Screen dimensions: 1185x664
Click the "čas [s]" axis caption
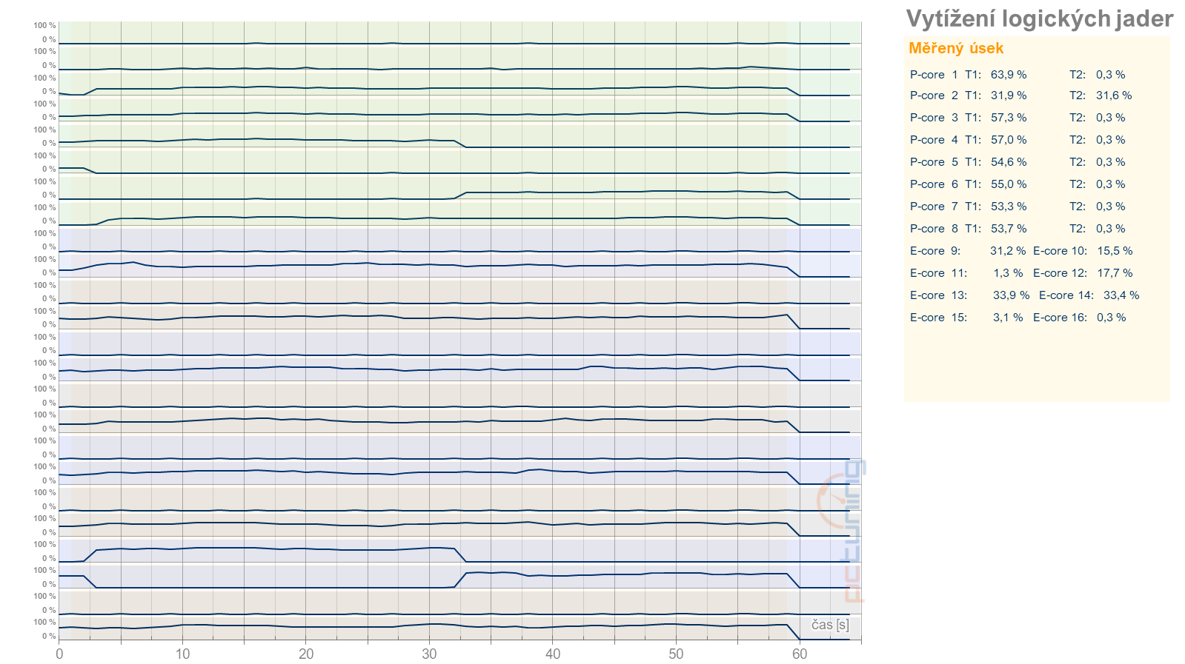point(830,625)
